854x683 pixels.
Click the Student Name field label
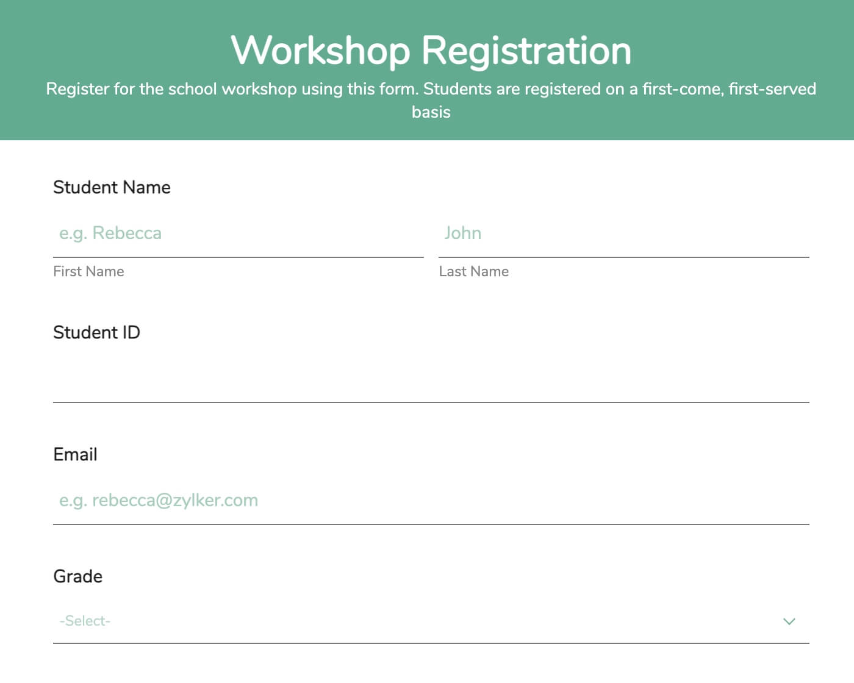click(x=112, y=187)
